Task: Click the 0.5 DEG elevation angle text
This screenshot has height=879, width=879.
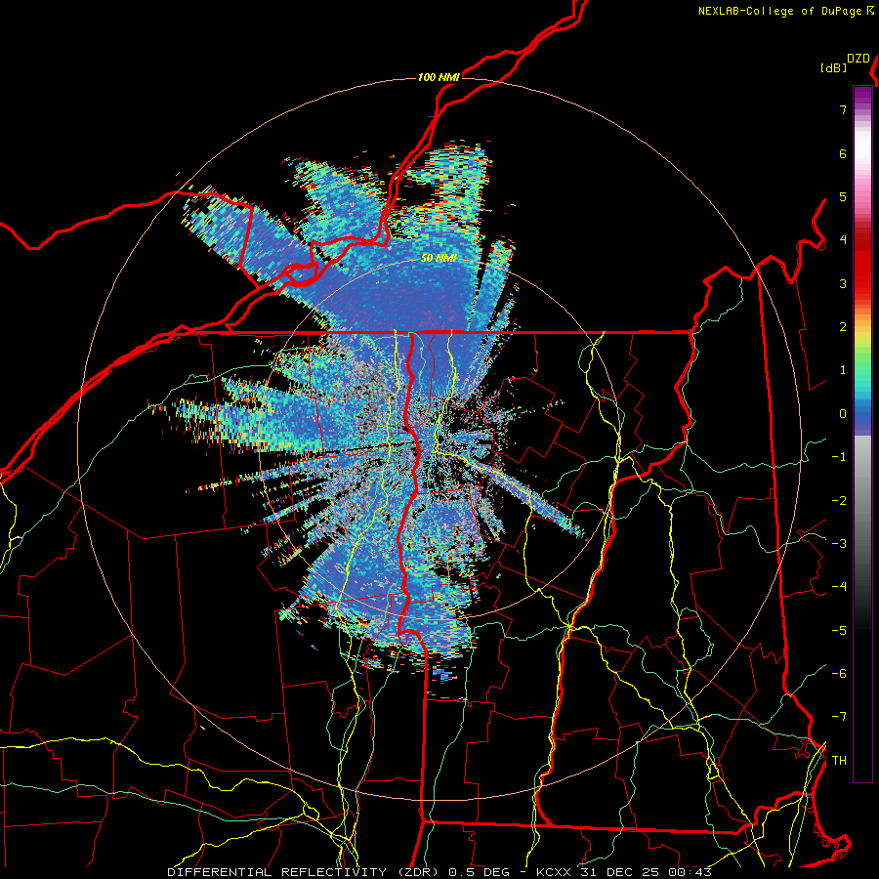Action: tap(480, 872)
